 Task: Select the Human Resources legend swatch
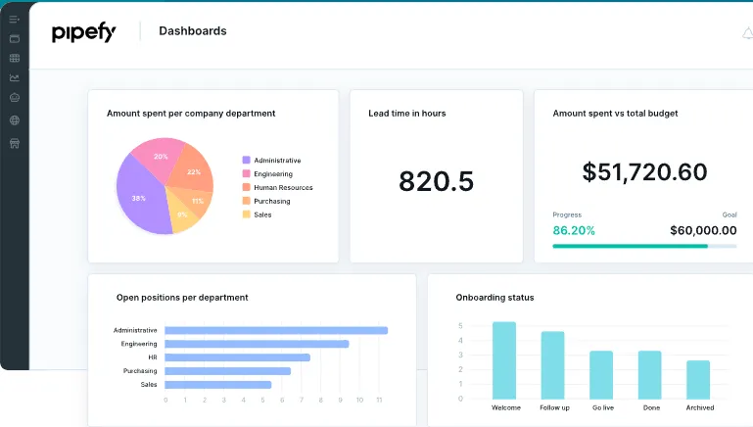pyautogui.click(x=247, y=187)
